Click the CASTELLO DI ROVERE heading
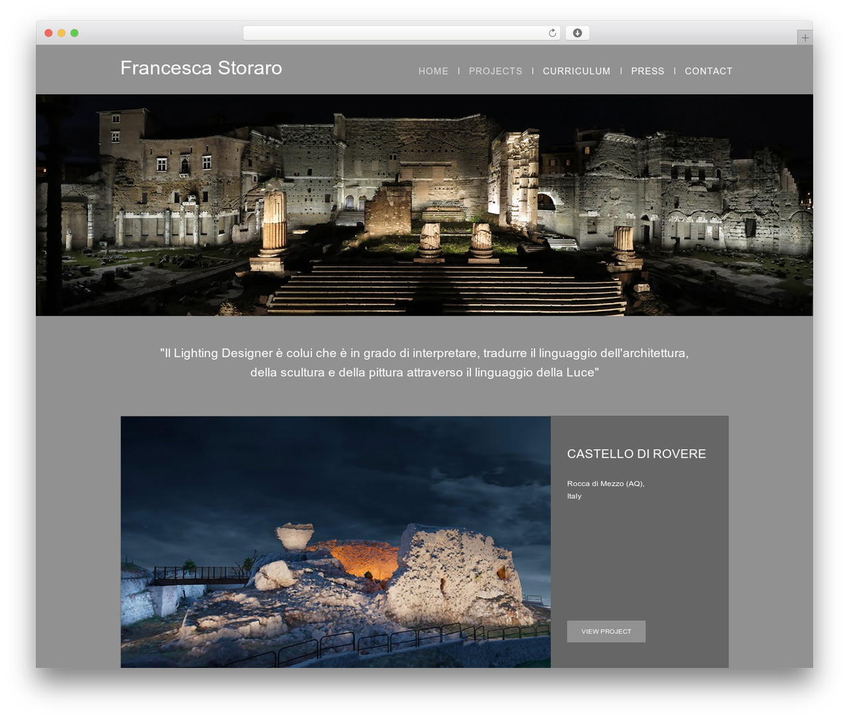This screenshot has height=719, width=849. (636, 454)
